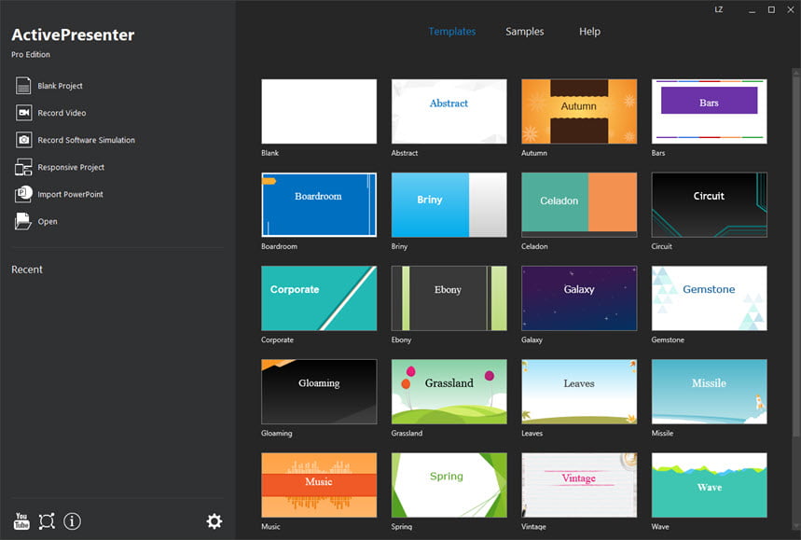The width and height of the screenshot is (801, 540).
Task: Click the Blank Project document icon
Action: 23,86
